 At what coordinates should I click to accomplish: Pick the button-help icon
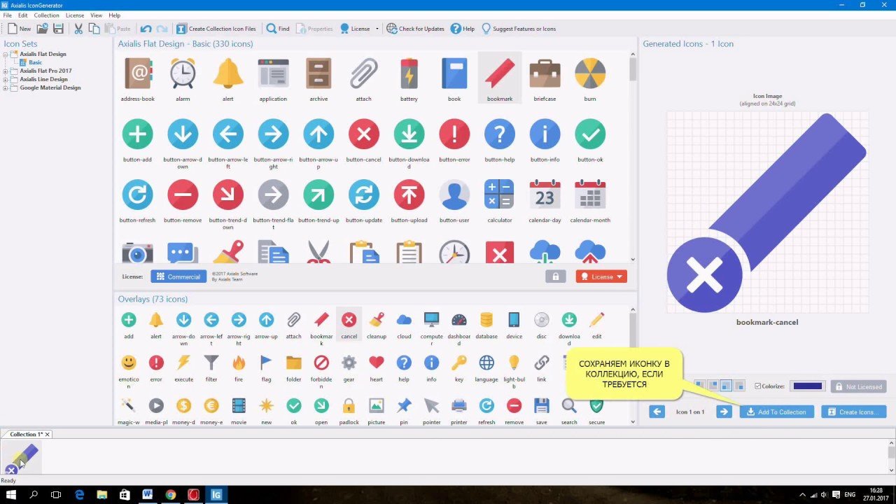tap(499, 134)
